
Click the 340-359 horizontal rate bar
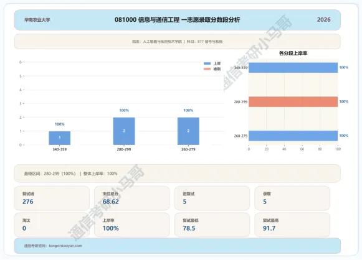pyautogui.click(x=293, y=68)
